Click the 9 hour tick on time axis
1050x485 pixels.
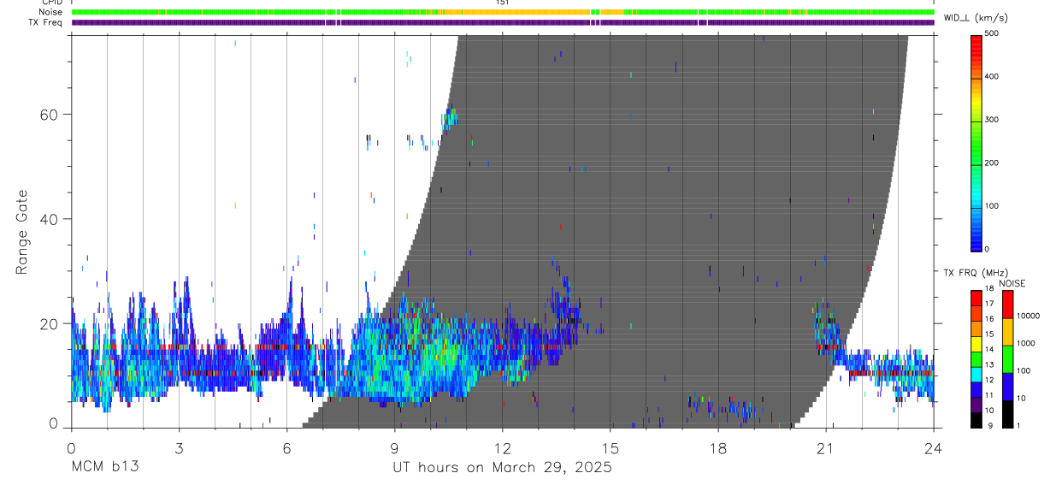tap(394, 447)
